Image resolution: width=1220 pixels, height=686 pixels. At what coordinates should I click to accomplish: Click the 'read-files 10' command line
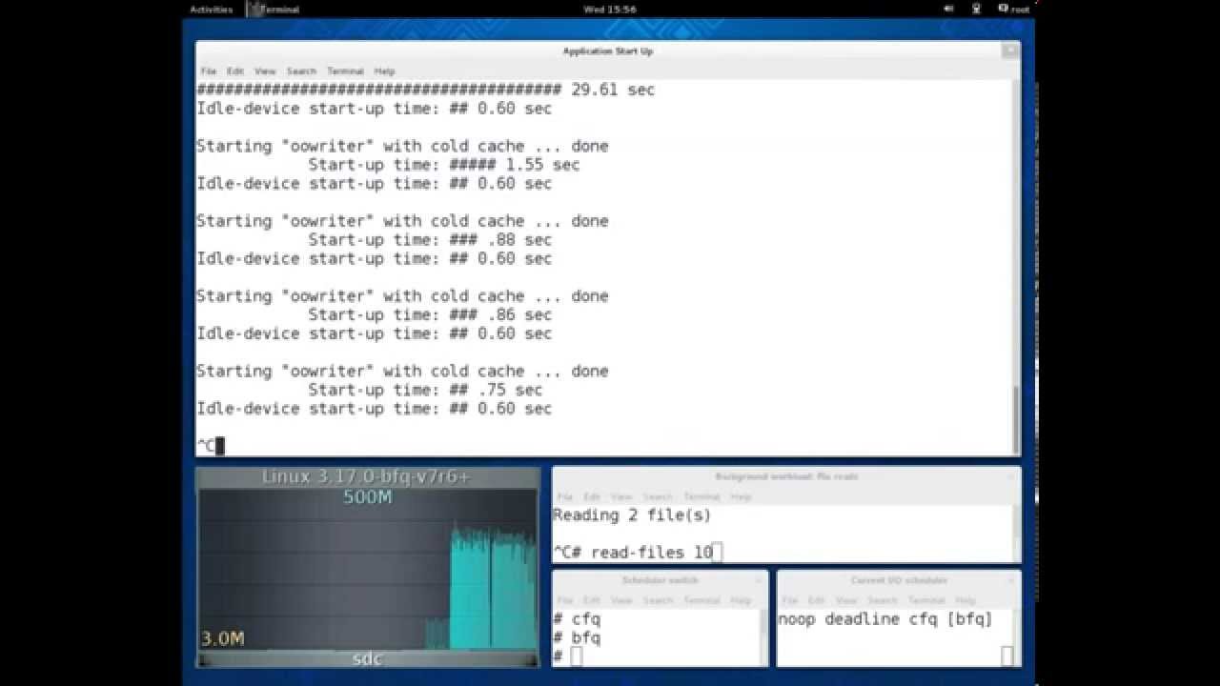[652, 553]
